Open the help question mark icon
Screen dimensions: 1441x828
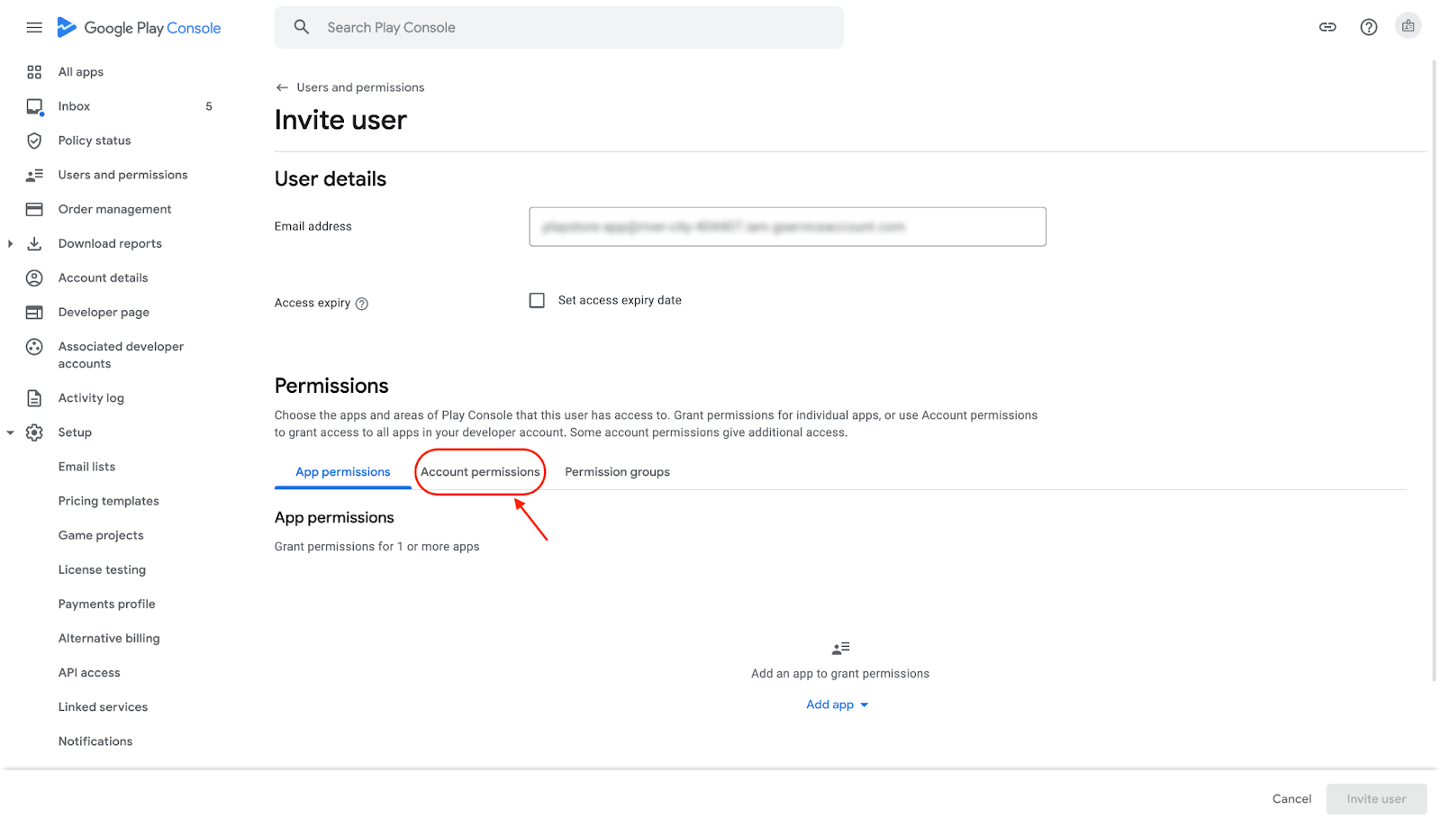1369,27
